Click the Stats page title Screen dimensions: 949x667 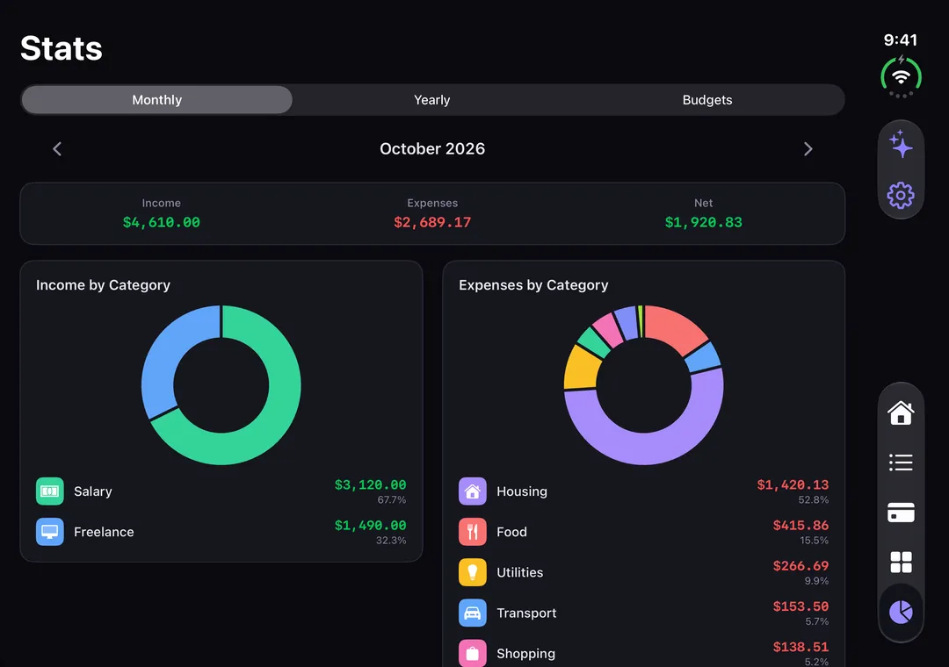[x=62, y=48]
